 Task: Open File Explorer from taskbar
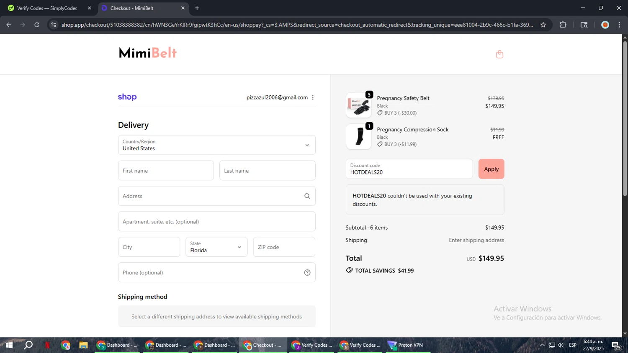83,345
